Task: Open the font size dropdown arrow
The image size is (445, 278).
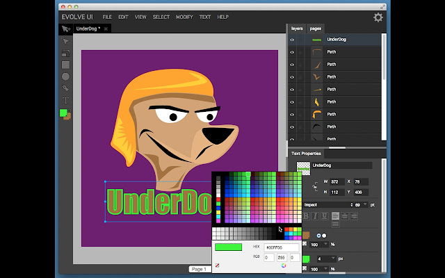Action: pos(365,204)
